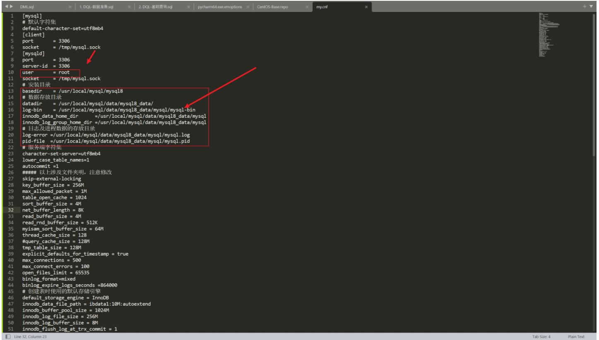Click the basedir = /usr/local/mysql/mysql8 line
The height and width of the screenshot is (340, 599).
coord(72,91)
